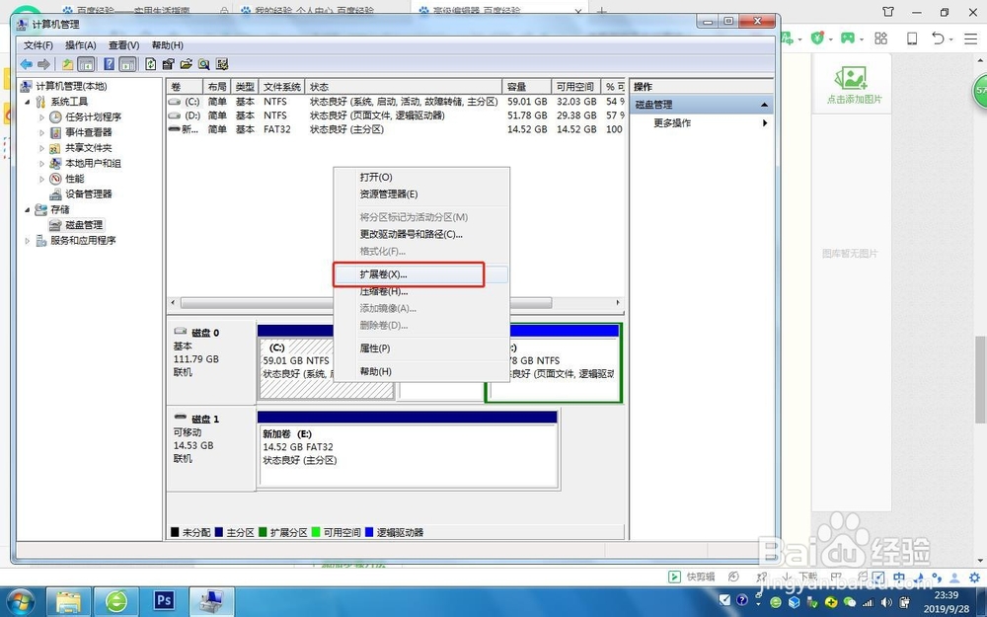Select the 磁盘 0 disk label box
The height and width of the screenshot is (617, 987).
pyautogui.click(x=211, y=361)
